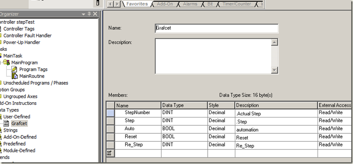Select the StepNumber row selector
Image resolution: width=353 pixels, height=164 pixels.
pyautogui.click(x=110, y=113)
